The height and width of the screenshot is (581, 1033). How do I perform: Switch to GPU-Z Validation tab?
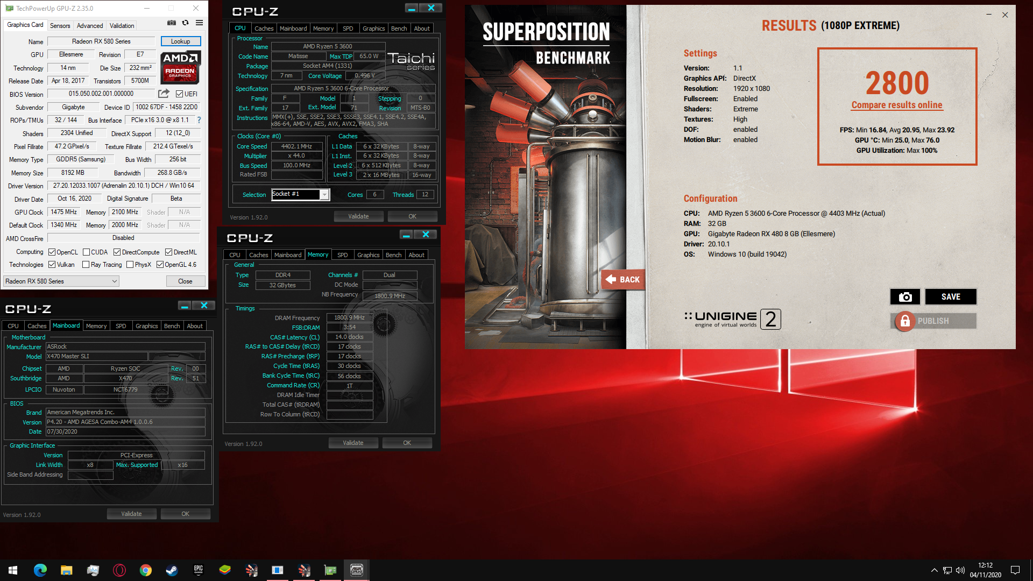pyautogui.click(x=122, y=25)
